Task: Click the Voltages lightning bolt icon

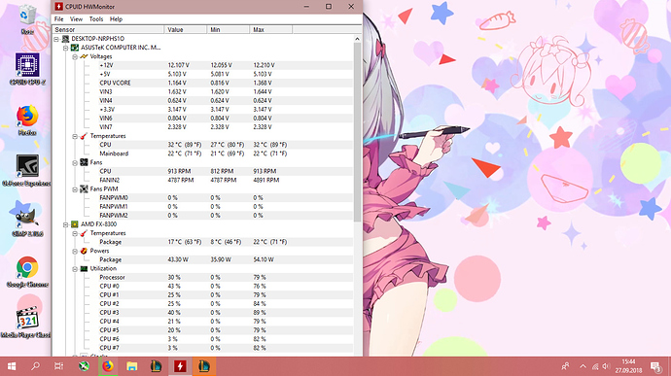Action: [x=84, y=56]
